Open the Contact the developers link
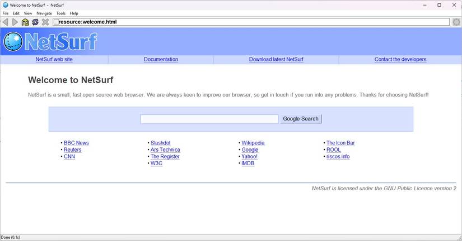 (400, 59)
